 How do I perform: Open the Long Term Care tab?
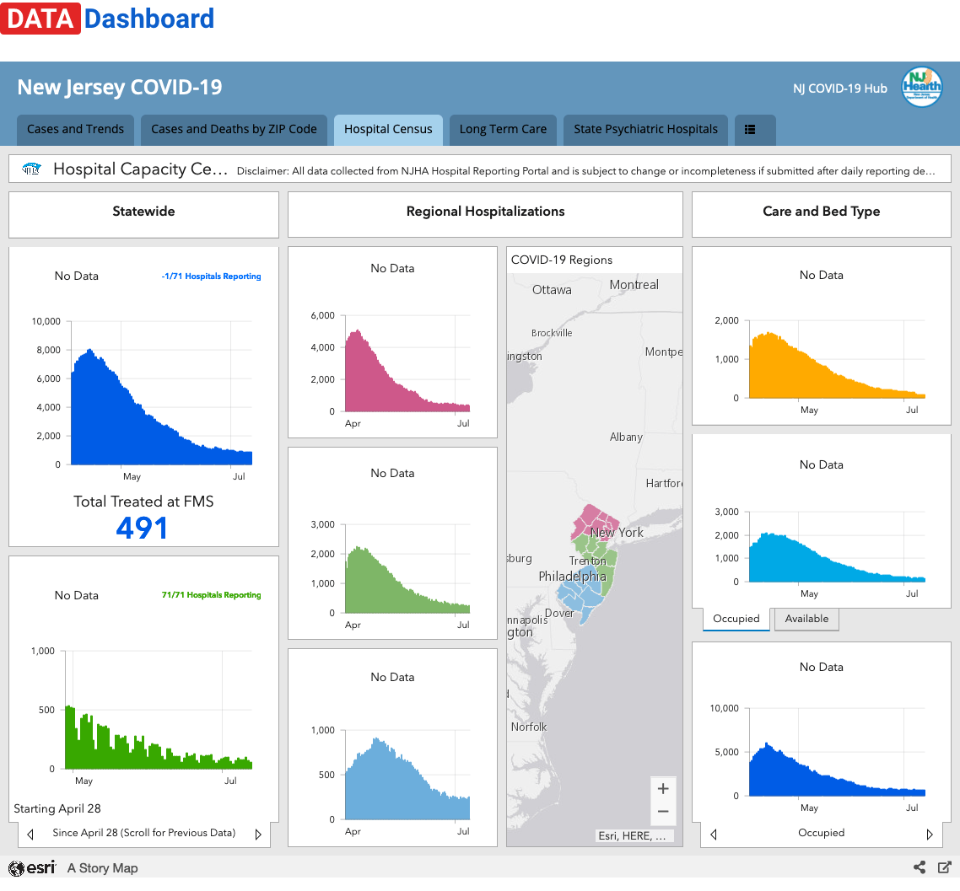pyautogui.click(x=503, y=129)
